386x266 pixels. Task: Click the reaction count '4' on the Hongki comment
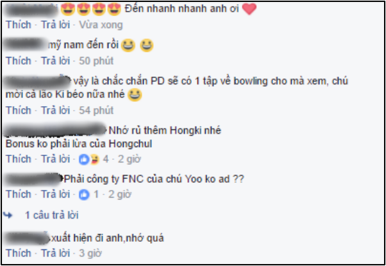(x=106, y=159)
